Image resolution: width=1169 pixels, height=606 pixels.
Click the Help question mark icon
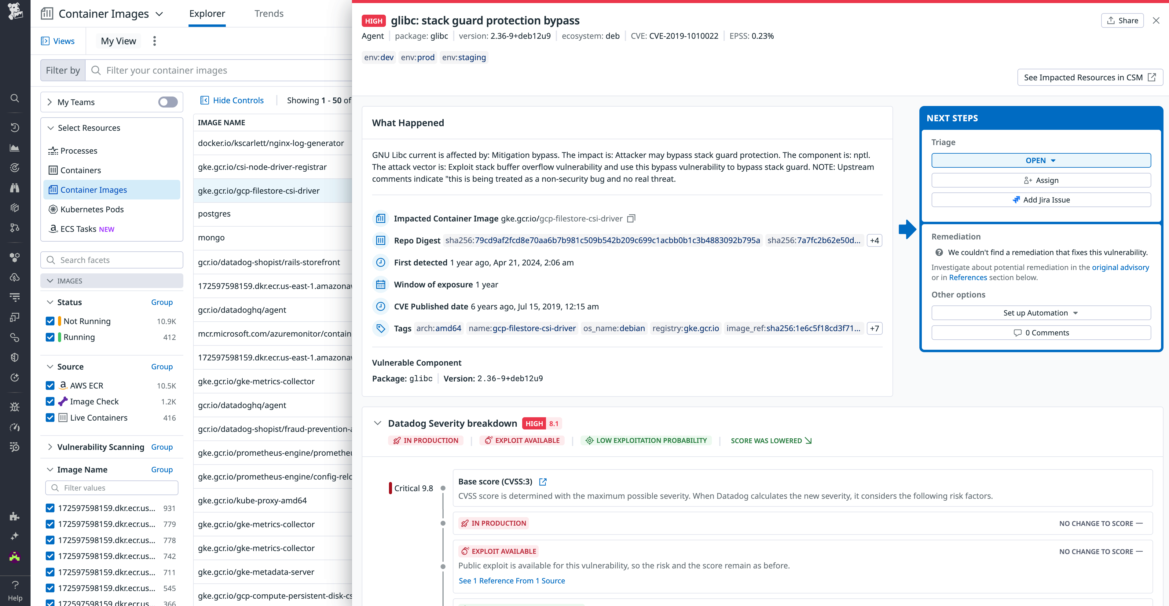pos(15,585)
